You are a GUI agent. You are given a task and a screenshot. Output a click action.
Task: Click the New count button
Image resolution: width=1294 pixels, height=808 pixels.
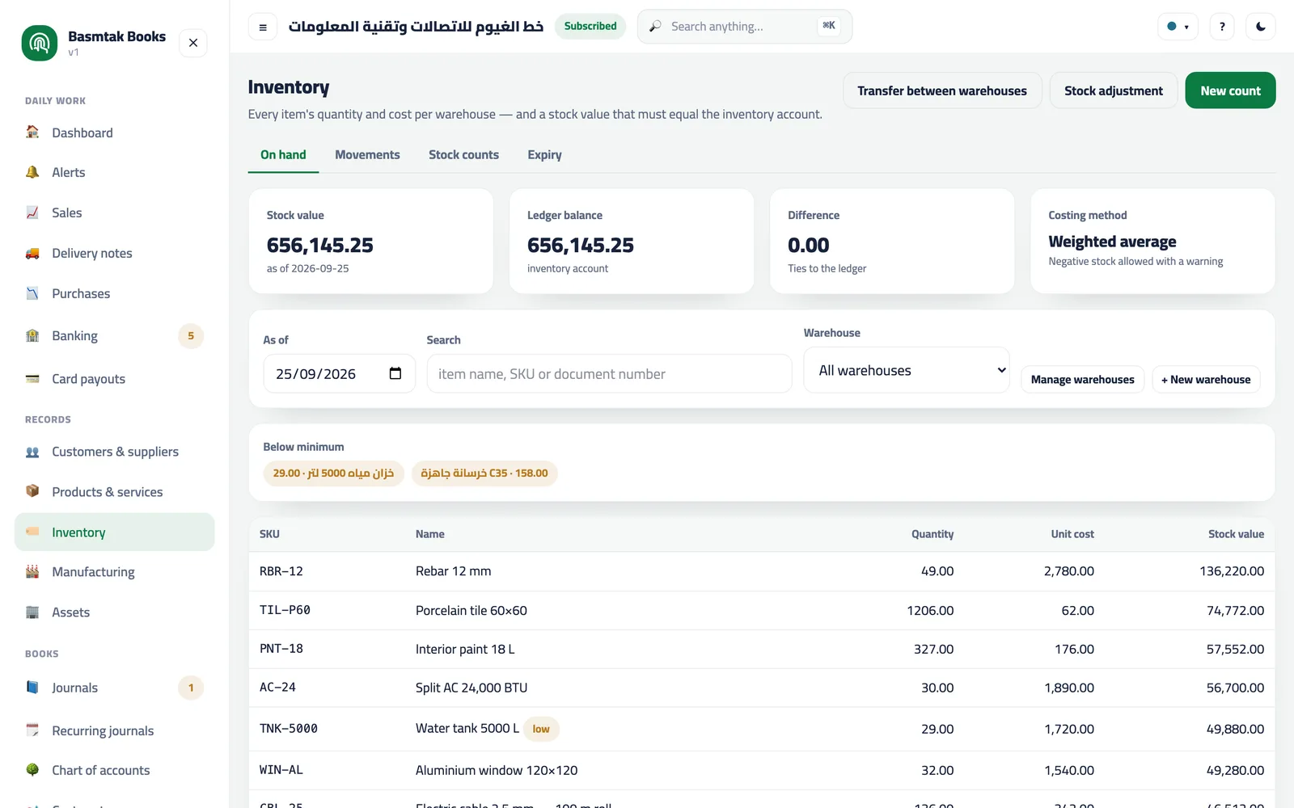click(1230, 90)
